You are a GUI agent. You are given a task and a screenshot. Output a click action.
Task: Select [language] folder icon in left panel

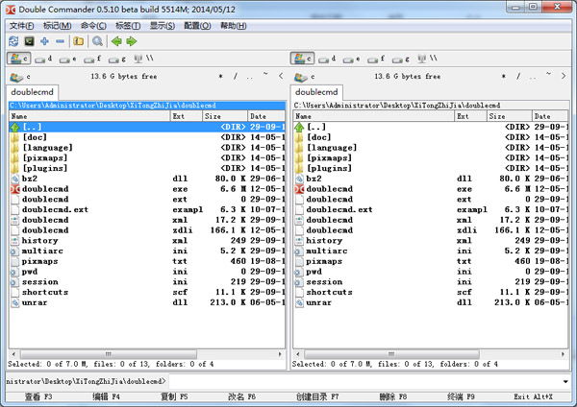coord(14,148)
